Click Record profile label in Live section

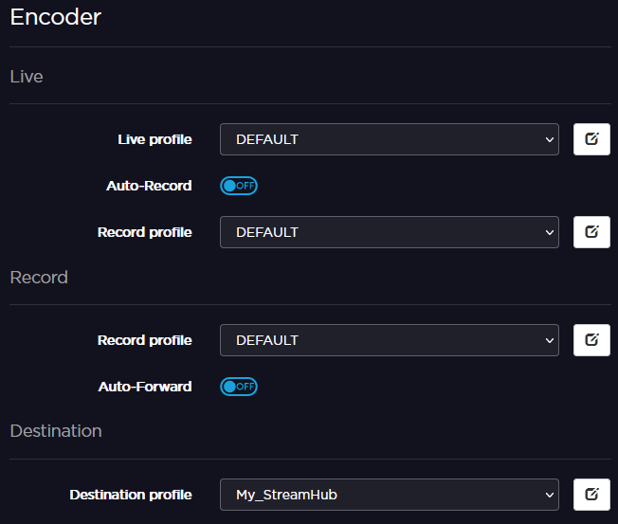coord(144,232)
